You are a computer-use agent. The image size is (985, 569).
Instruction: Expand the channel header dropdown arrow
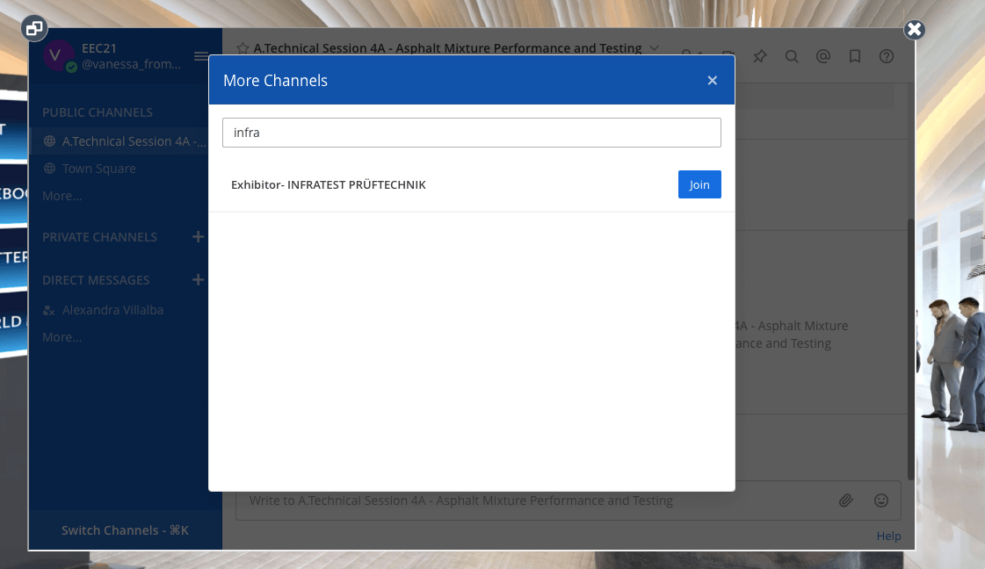click(654, 47)
